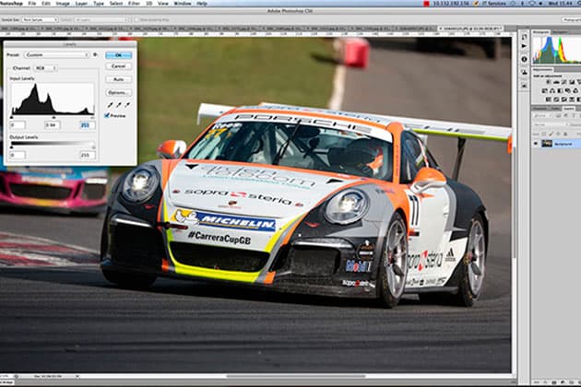Click the input midtone slider

pyautogui.click(x=53, y=117)
